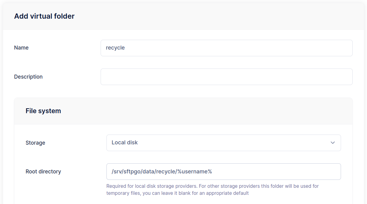Click blank right side of Root directory field
This screenshot has height=204, width=367.
coord(291,172)
